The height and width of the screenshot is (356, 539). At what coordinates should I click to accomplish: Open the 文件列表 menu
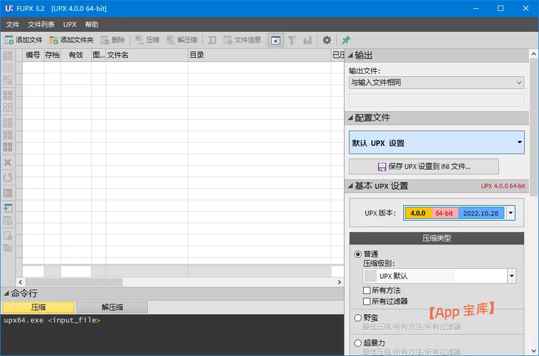click(x=41, y=25)
